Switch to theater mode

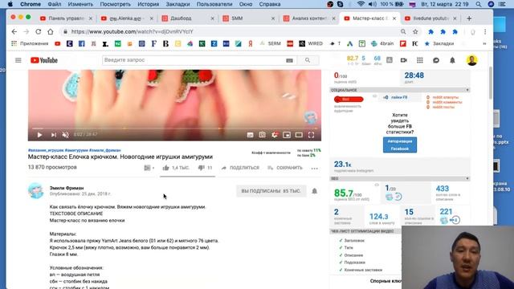(299, 135)
